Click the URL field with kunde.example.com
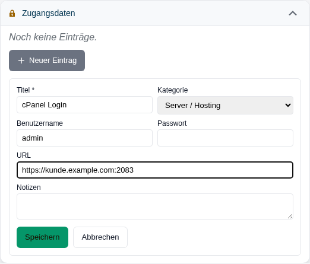 [x=155, y=170]
